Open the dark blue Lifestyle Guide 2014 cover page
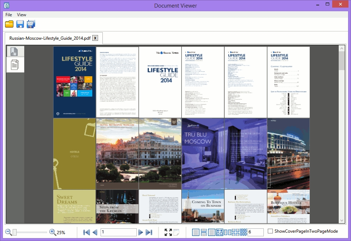The image size is (351, 241). pos(74,82)
